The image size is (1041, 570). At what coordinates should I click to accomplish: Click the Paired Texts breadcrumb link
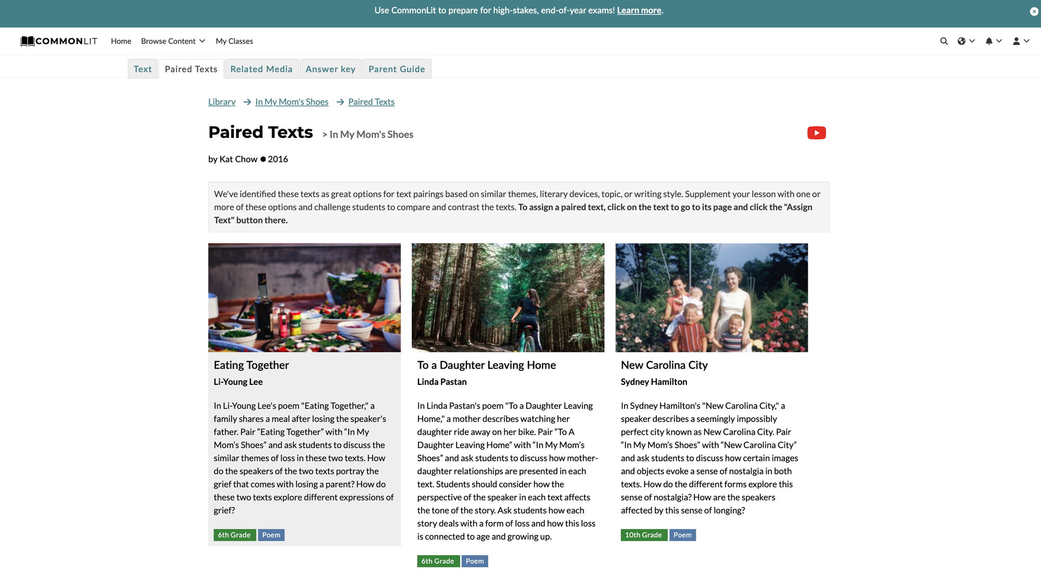point(371,102)
